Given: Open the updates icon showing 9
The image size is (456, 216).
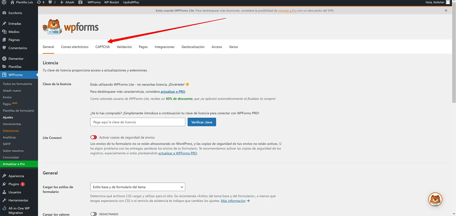Looking at the screenshot, I should click(39, 2).
